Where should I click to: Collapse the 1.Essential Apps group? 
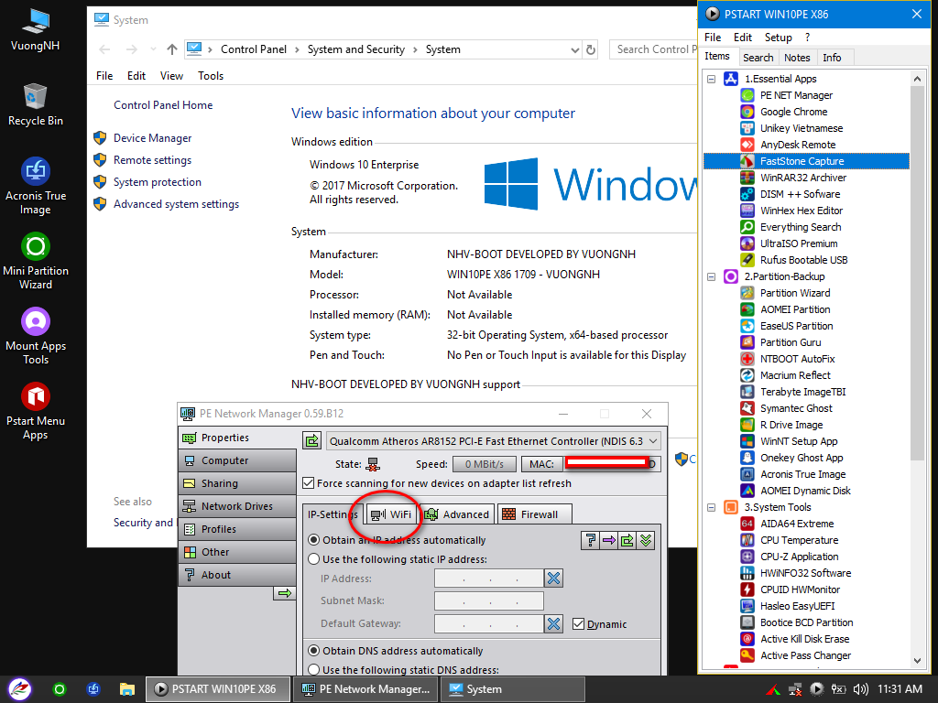pos(711,79)
